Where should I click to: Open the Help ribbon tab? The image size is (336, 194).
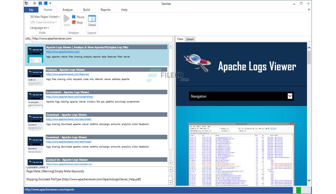click(124, 10)
